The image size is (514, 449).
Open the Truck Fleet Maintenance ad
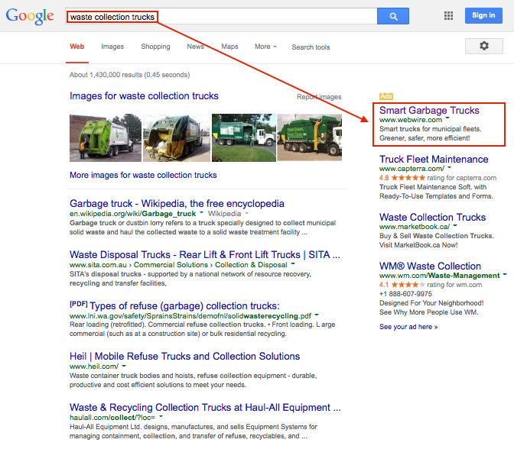coord(434,159)
